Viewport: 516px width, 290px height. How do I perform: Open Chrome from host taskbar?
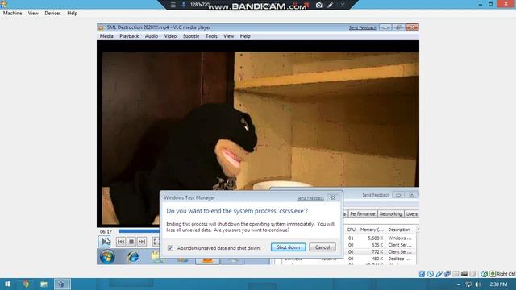tap(26, 284)
